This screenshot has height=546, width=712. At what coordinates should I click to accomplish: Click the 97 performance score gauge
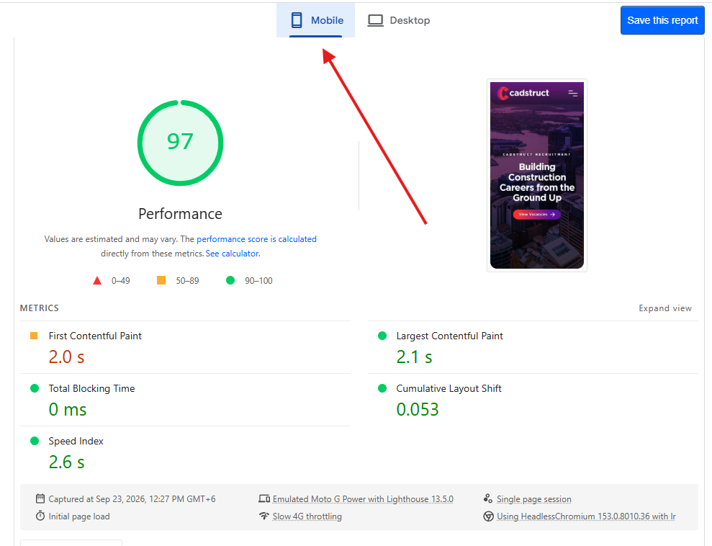[180, 143]
